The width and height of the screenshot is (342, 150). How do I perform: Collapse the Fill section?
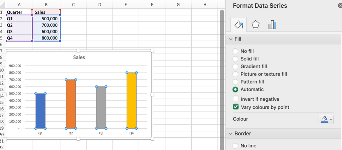pyautogui.click(x=230, y=39)
